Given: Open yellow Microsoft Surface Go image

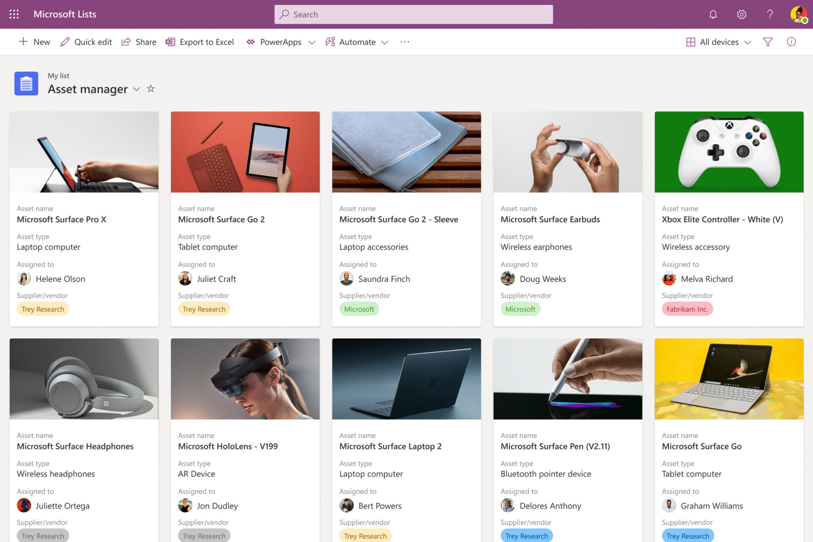Looking at the screenshot, I should coord(729,379).
